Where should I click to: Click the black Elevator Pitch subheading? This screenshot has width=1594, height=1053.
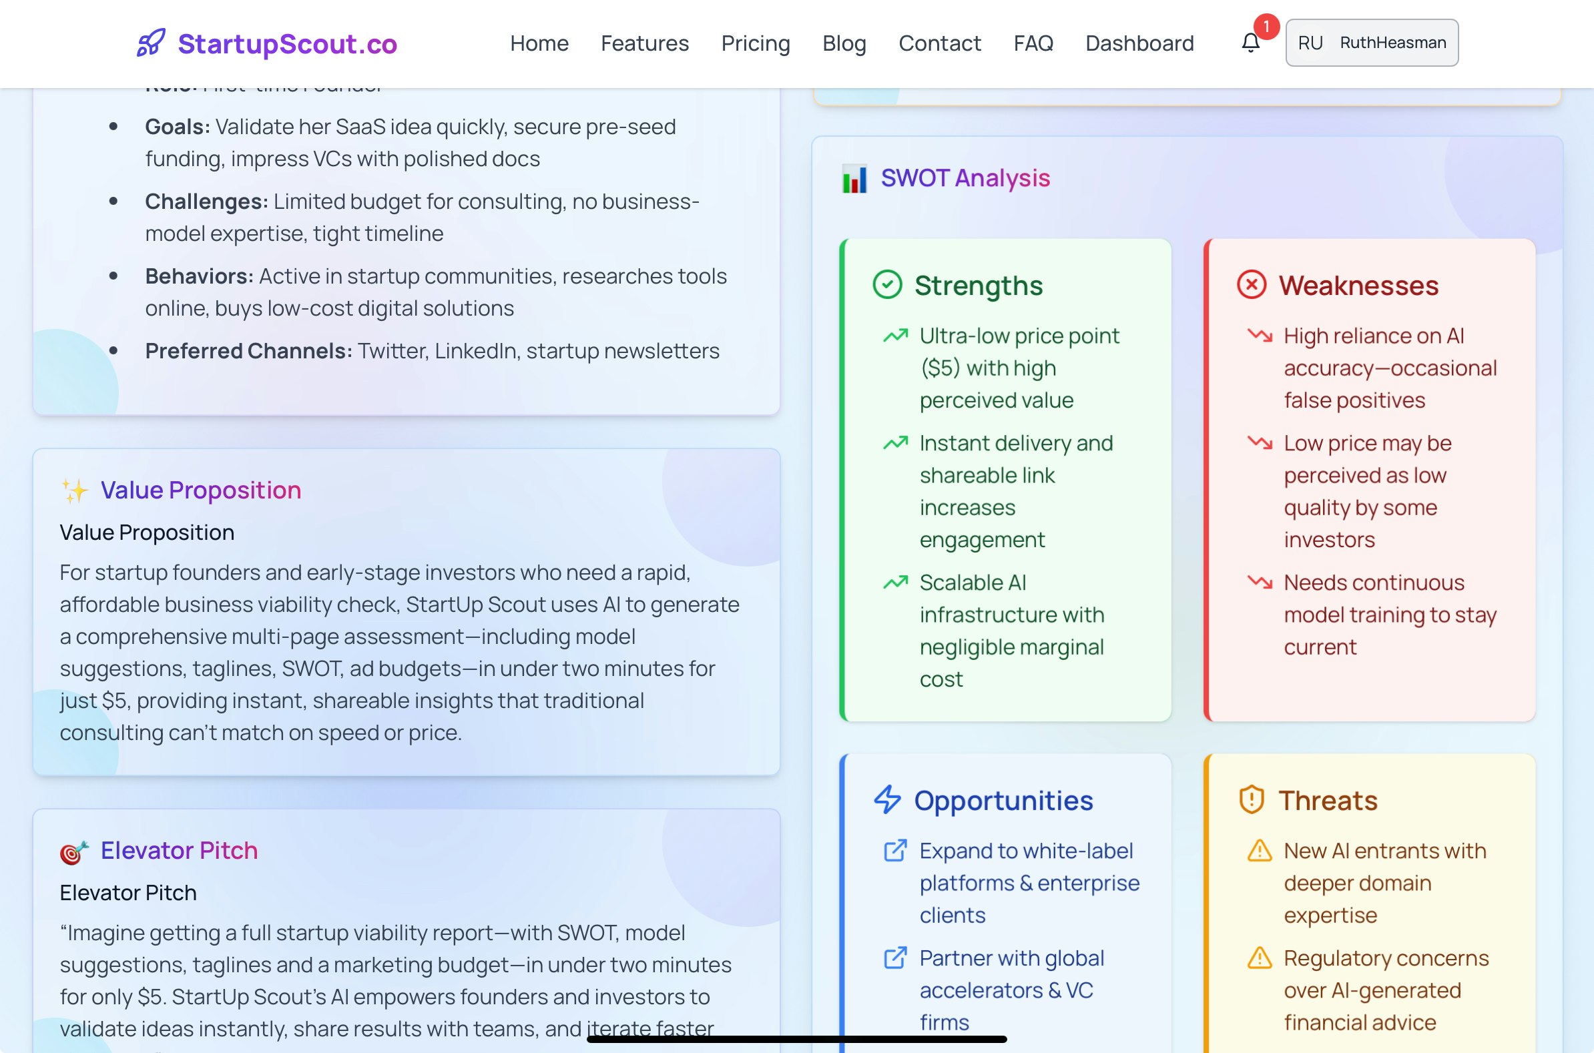128,893
